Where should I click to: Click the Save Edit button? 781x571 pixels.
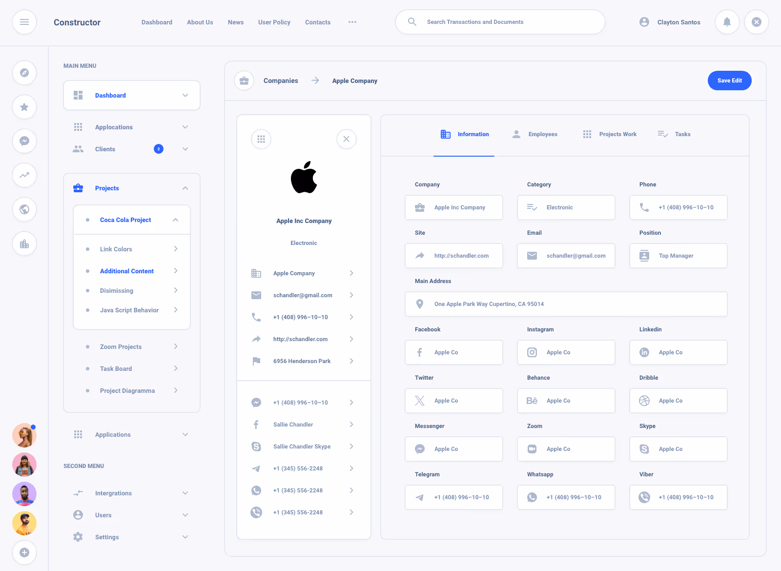[729, 81]
